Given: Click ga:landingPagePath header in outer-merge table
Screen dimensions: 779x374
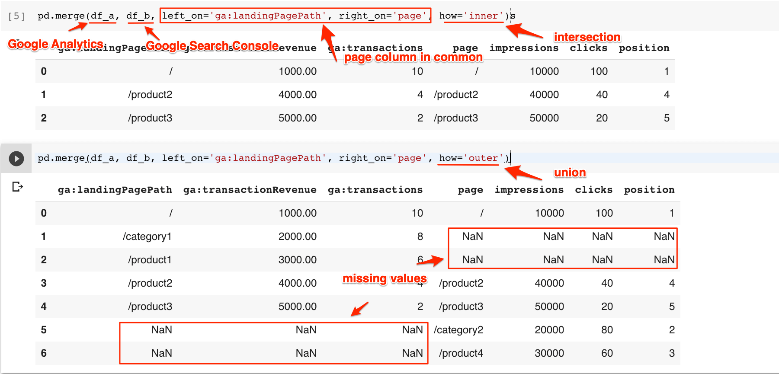Looking at the screenshot, I should click(115, 189).
